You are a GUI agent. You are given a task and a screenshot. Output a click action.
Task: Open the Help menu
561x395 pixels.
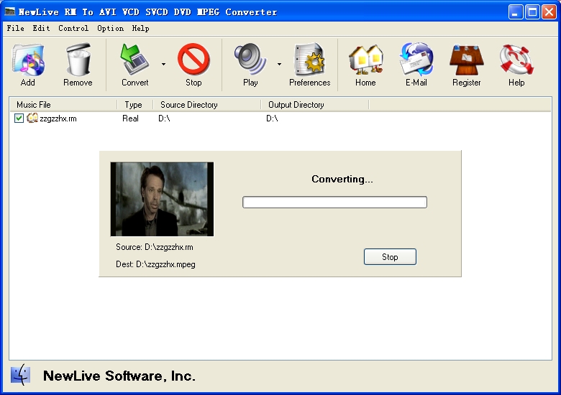pos(140,28)
